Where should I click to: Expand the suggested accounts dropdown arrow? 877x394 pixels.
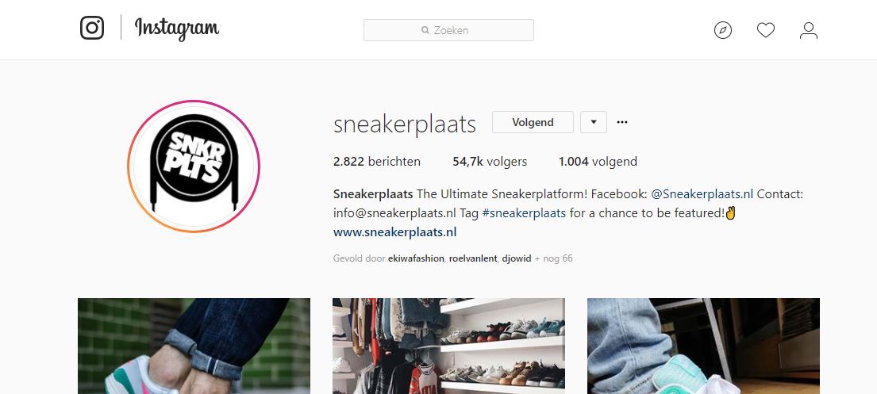[x=594, y=122]
